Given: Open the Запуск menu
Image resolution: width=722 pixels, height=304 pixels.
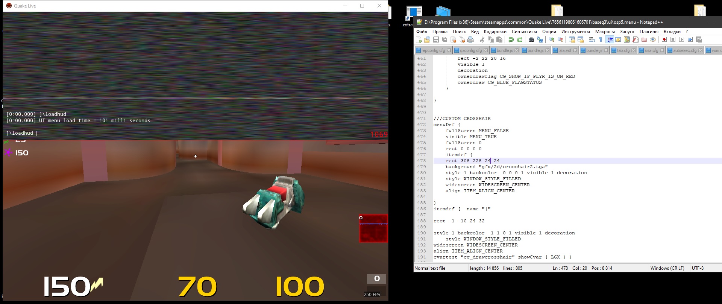Looking at the screenshot, I should click(x=627, y=32).
